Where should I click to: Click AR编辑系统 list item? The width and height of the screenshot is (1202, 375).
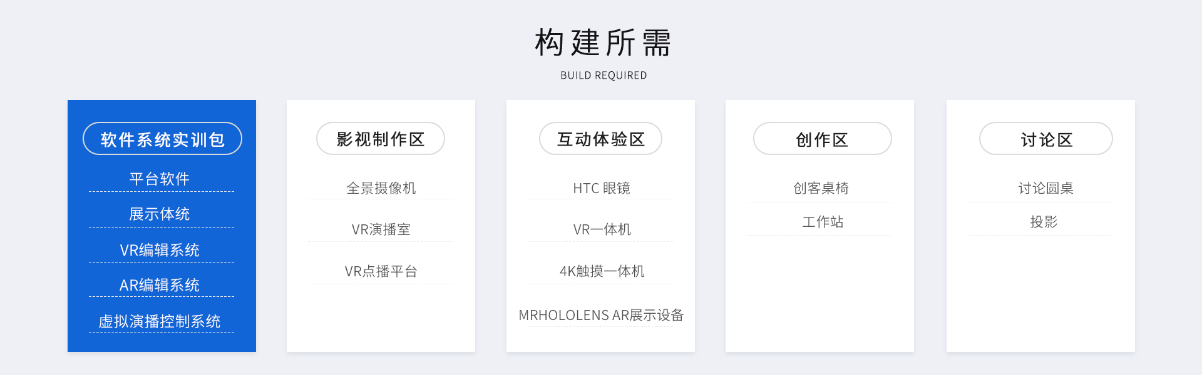tap(160, 286)
